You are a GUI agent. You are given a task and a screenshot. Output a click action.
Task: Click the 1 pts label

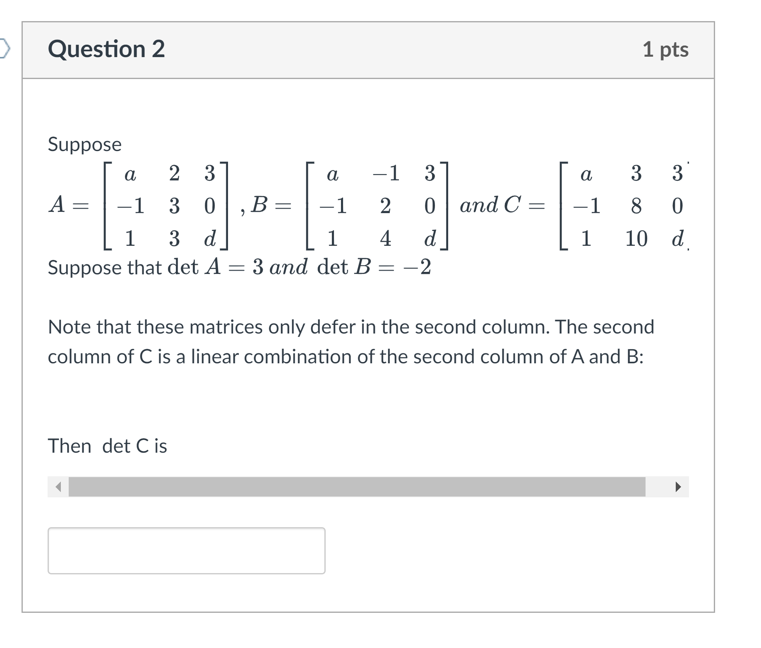click(665, 50)
